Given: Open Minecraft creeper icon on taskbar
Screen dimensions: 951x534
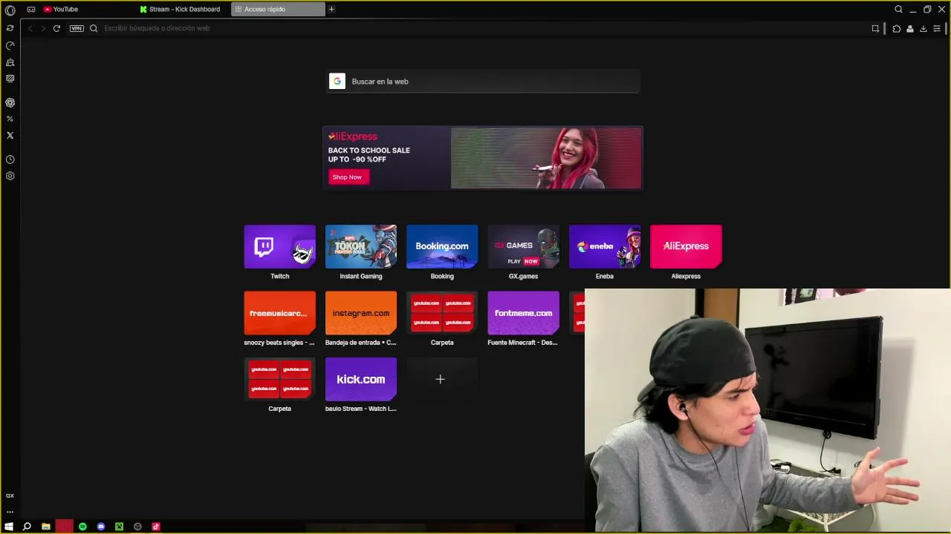Looking at the screenshot, I should coord(119,527).
